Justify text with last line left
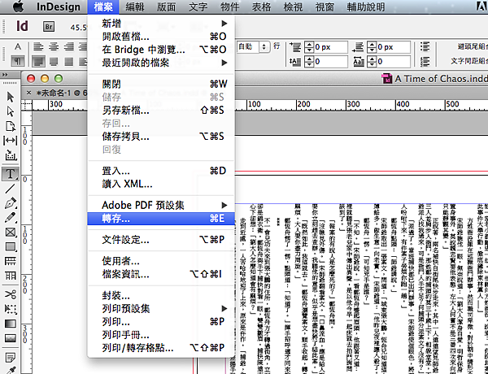Screen dimensions: 488x374 click(38, 61)
